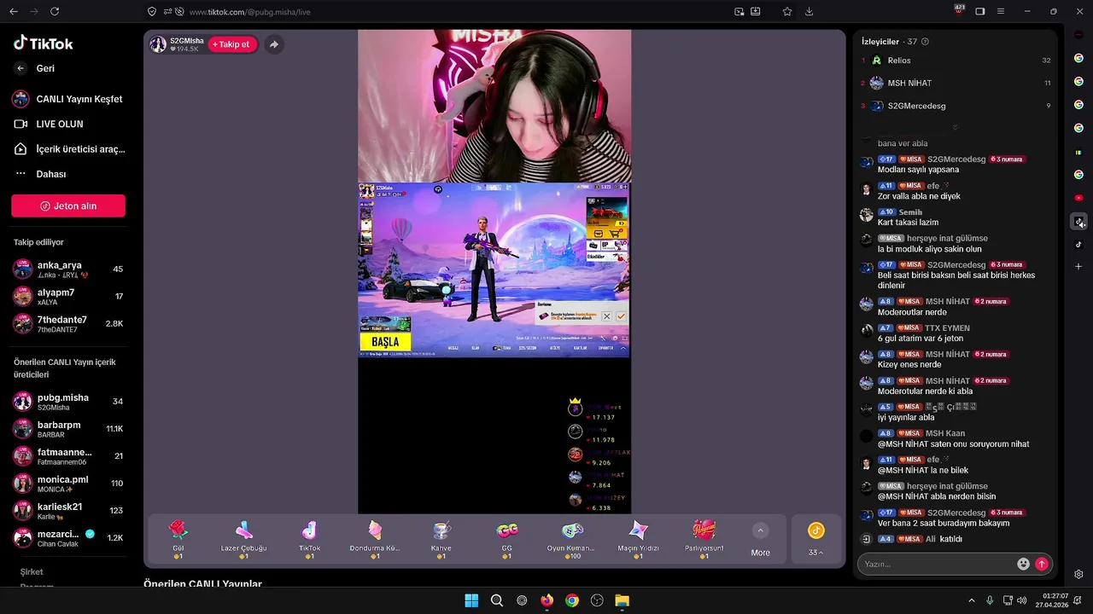Screen dimensions: 1093x614
Task: Share the live stream with arrow icon
Action: pyautogui.click(x=273, y=44)
